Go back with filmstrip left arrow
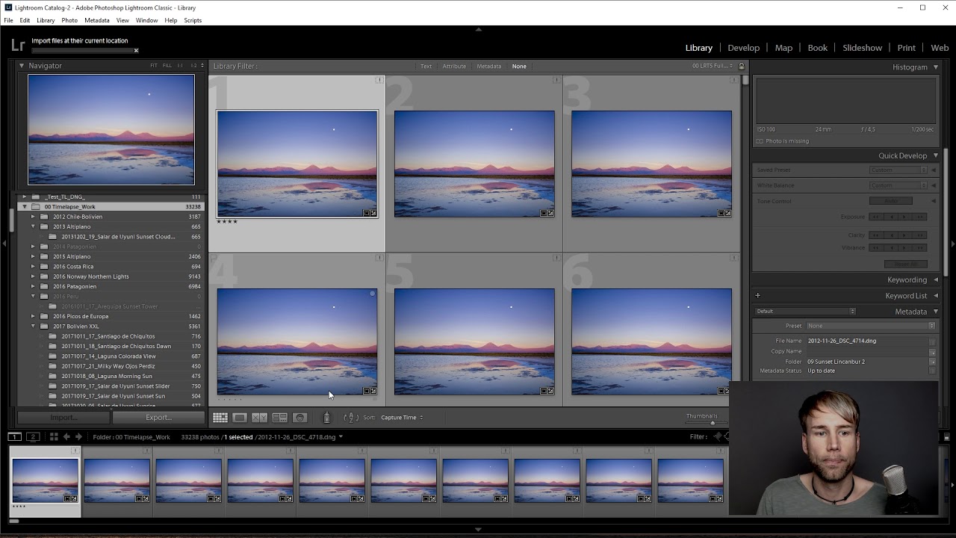This screenshot has height=538, width=956. tap(66, 436)
